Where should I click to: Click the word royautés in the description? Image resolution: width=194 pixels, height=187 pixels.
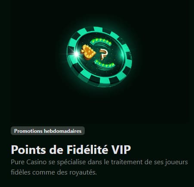click(x=83, y=172)
